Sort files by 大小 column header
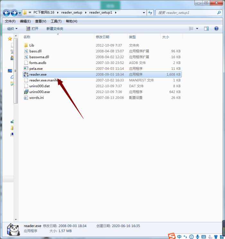Screen dimensions: 225x239 pyautogui.click(x=166, y=37)
